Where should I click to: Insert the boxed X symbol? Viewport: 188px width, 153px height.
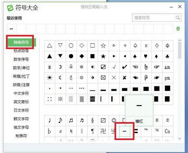(x=103, y=78)
